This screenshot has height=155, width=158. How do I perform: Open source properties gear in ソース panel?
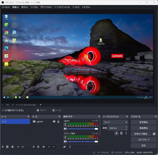click(43, 147)
